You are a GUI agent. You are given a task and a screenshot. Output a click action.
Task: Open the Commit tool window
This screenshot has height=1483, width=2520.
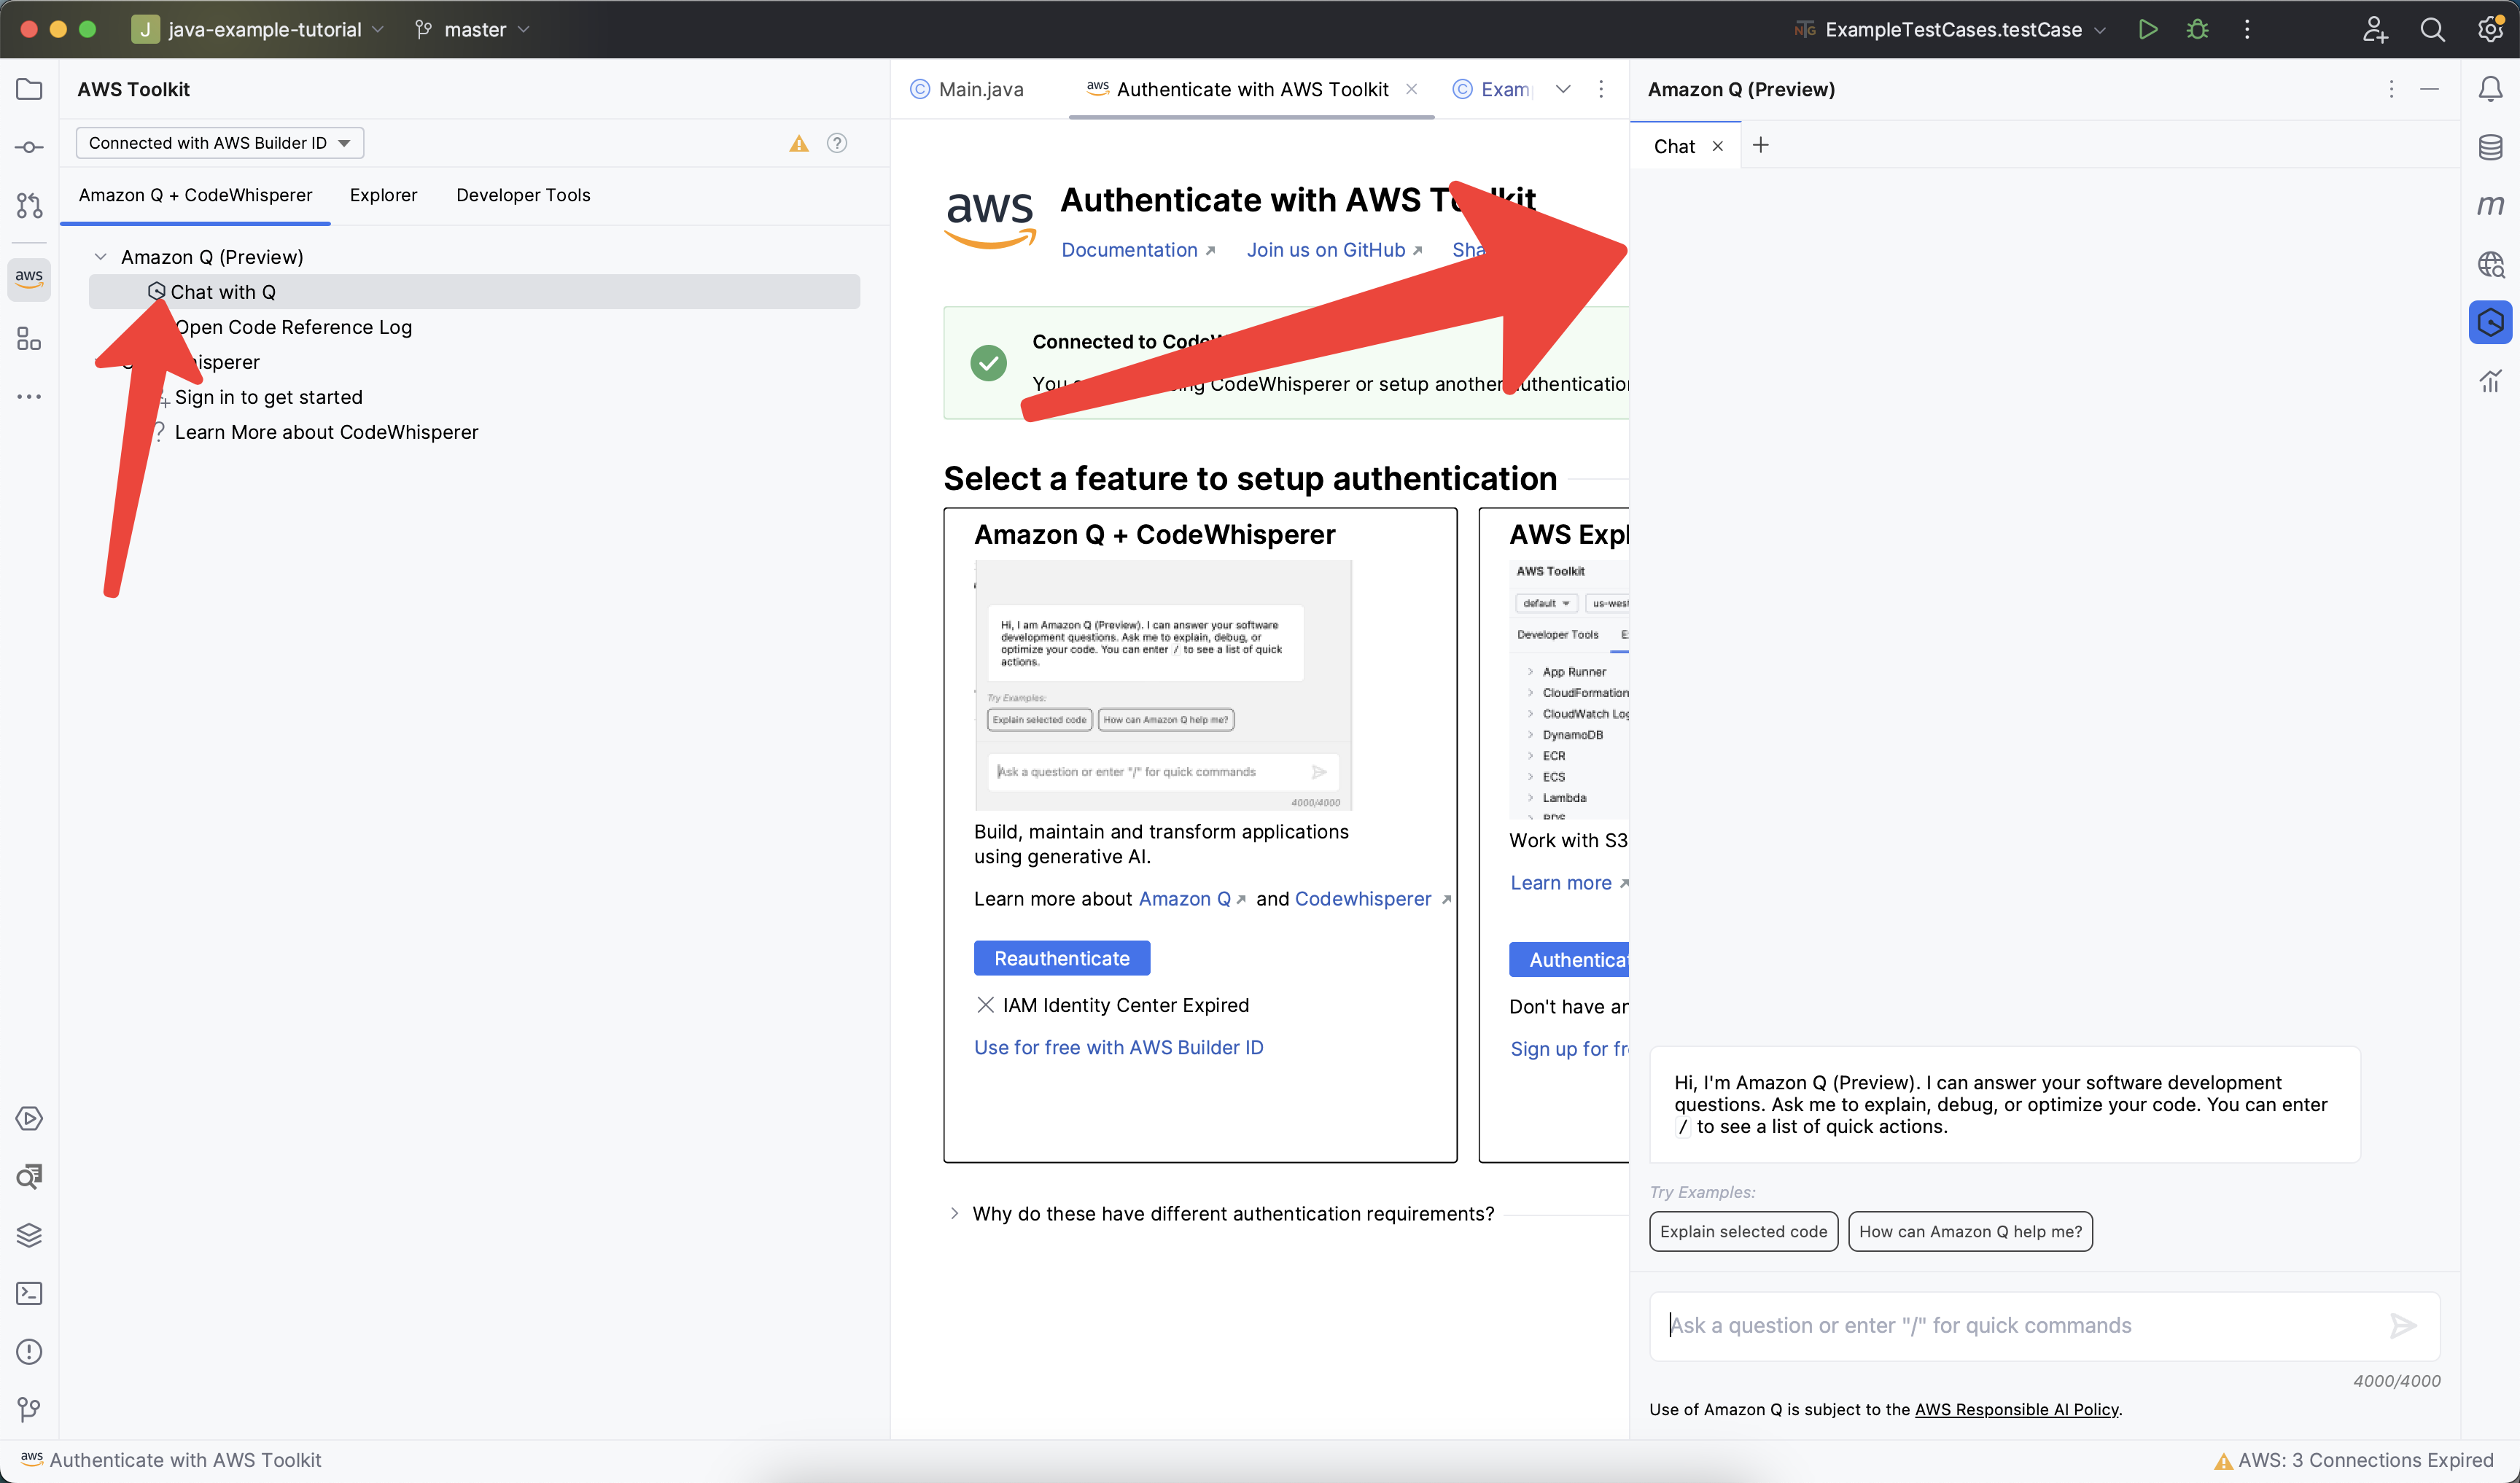click(x=29, y=147)
